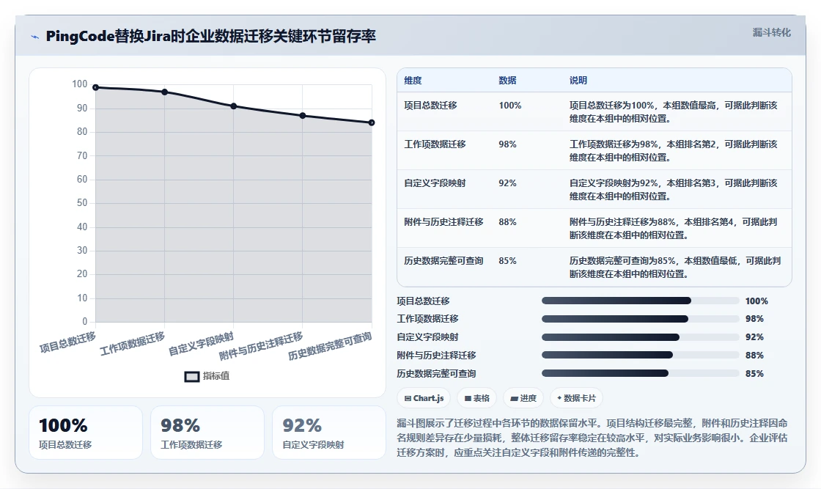
Task: Click the 98% progress bar for 工作项数据迁移
Action: coord(641,319)
